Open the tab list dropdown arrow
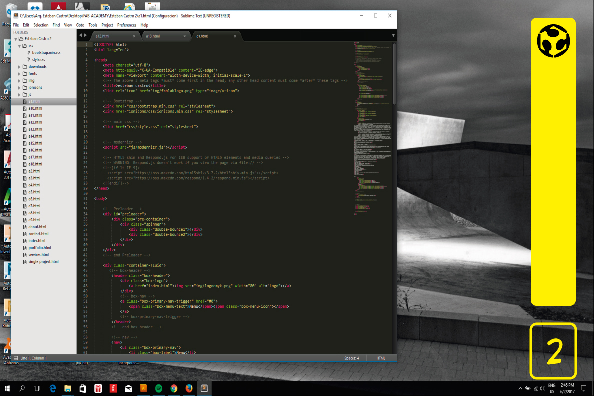The image size is (594, 396). (393, 35)
